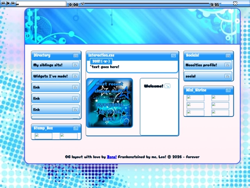Skip to the next track
Screen dimensions: 250x188
click(13, 3)
